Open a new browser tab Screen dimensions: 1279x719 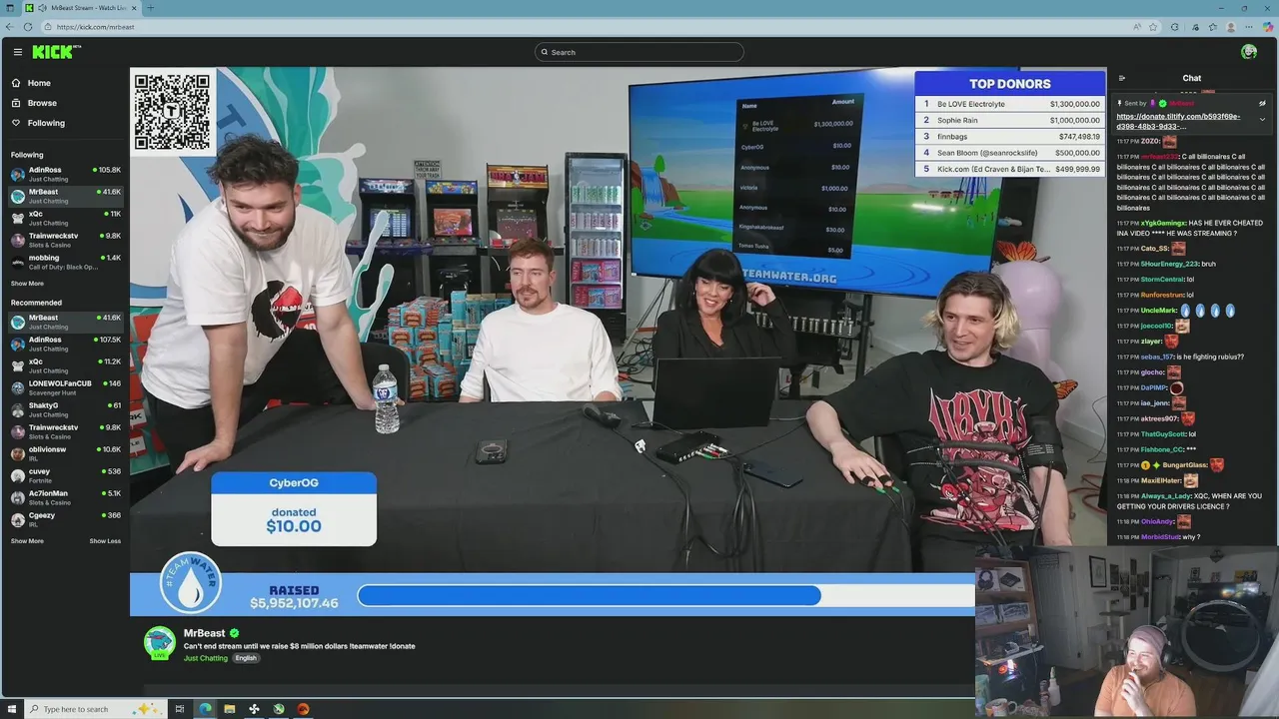coord(150,8)
